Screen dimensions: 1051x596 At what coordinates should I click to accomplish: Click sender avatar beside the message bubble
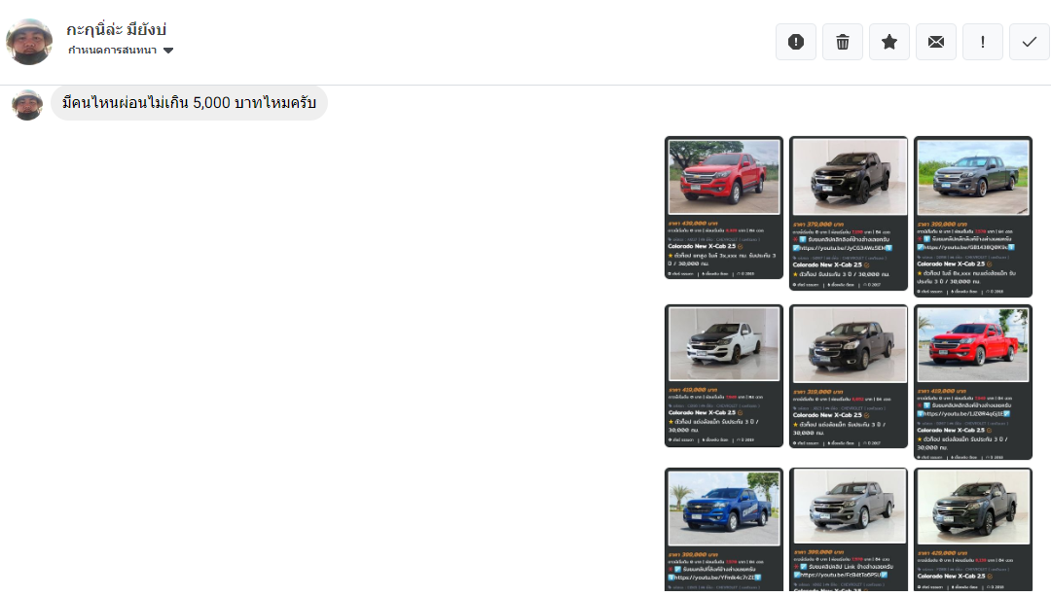point(27,105)
